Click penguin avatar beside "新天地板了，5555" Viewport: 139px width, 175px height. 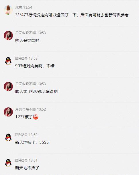pyautogui.click(x=8, y=137)
